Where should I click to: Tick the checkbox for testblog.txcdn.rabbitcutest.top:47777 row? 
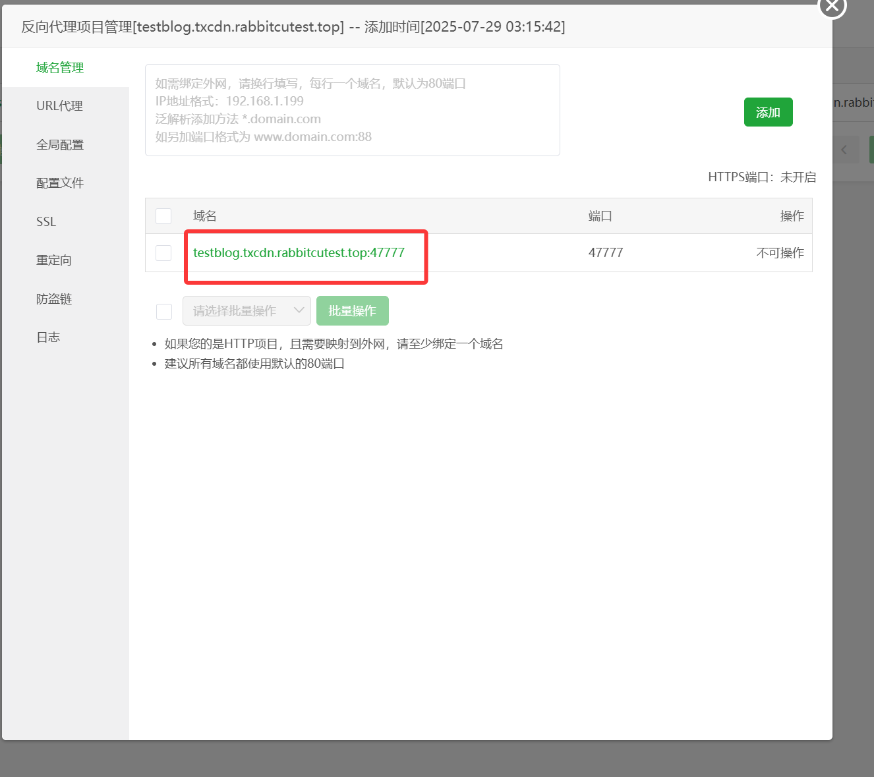point(163,253)
